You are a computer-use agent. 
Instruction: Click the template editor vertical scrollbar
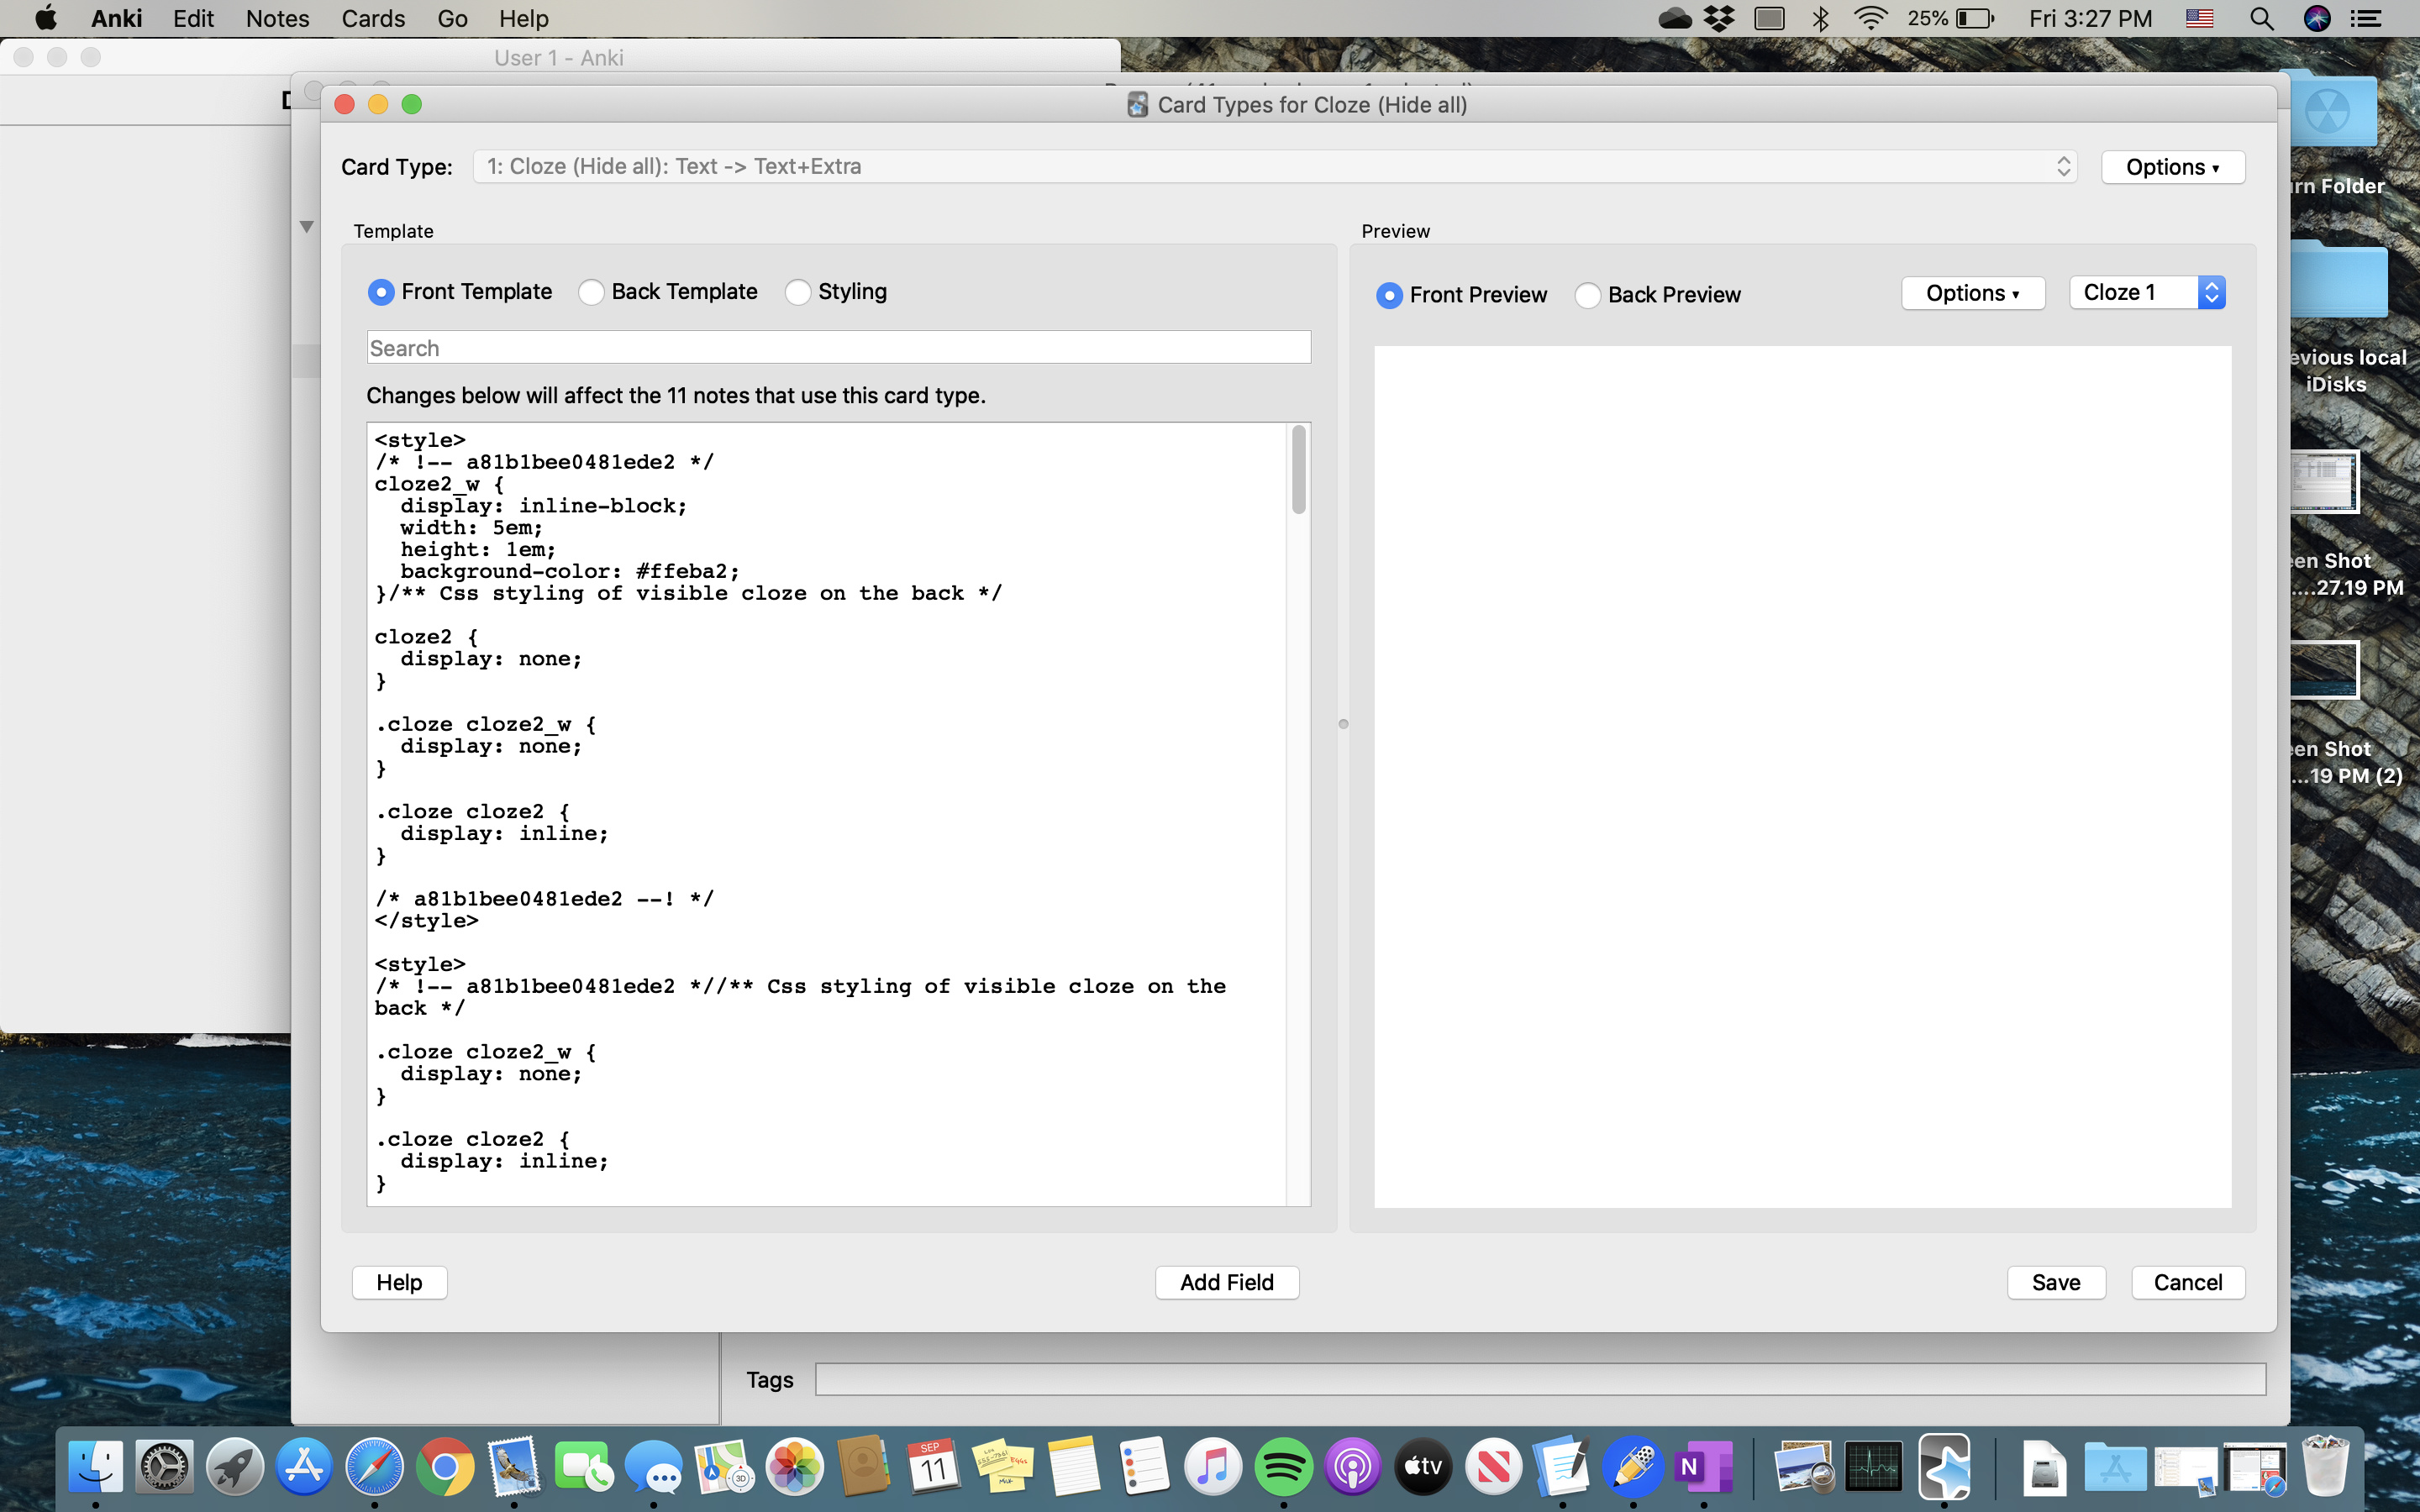point(1298,470)
